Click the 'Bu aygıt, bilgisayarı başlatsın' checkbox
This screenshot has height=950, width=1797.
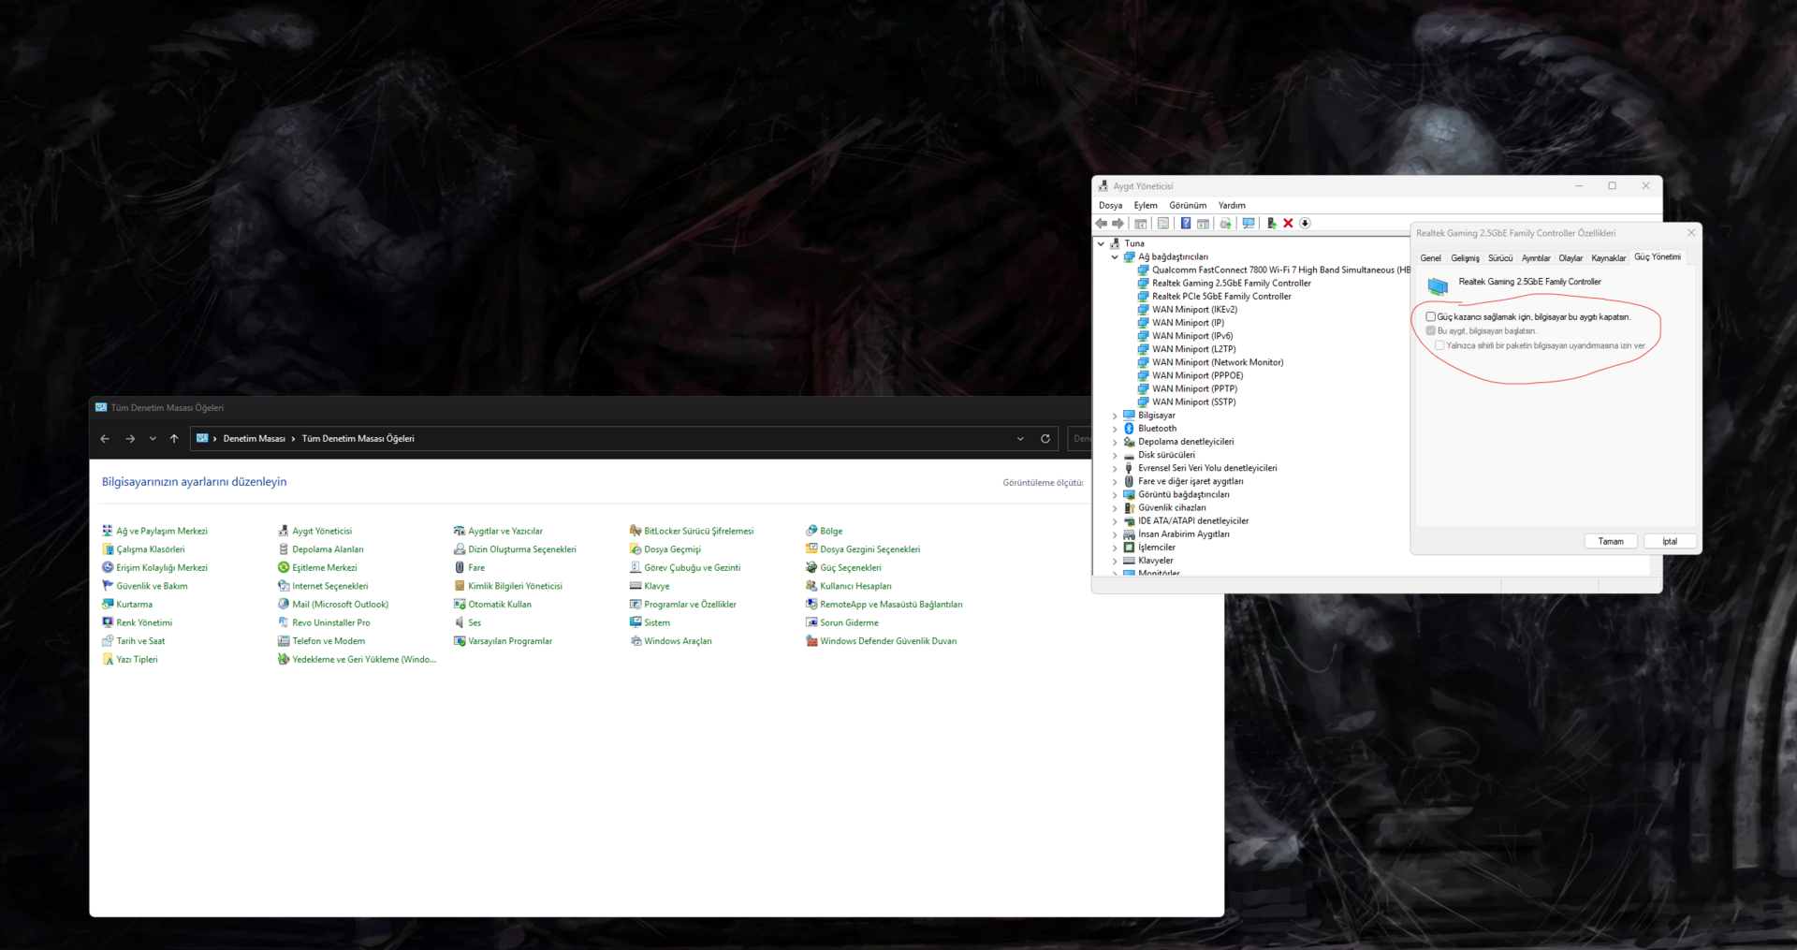point(1430,331)
